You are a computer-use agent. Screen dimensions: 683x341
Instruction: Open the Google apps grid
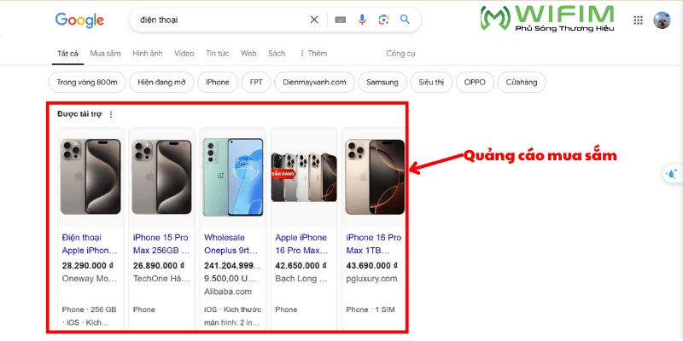638,20
